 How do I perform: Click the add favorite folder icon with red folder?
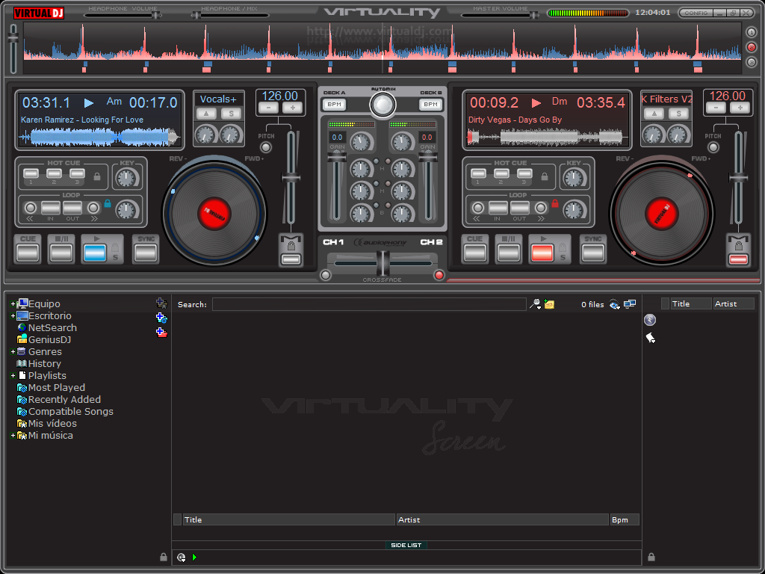click(161, 333)
